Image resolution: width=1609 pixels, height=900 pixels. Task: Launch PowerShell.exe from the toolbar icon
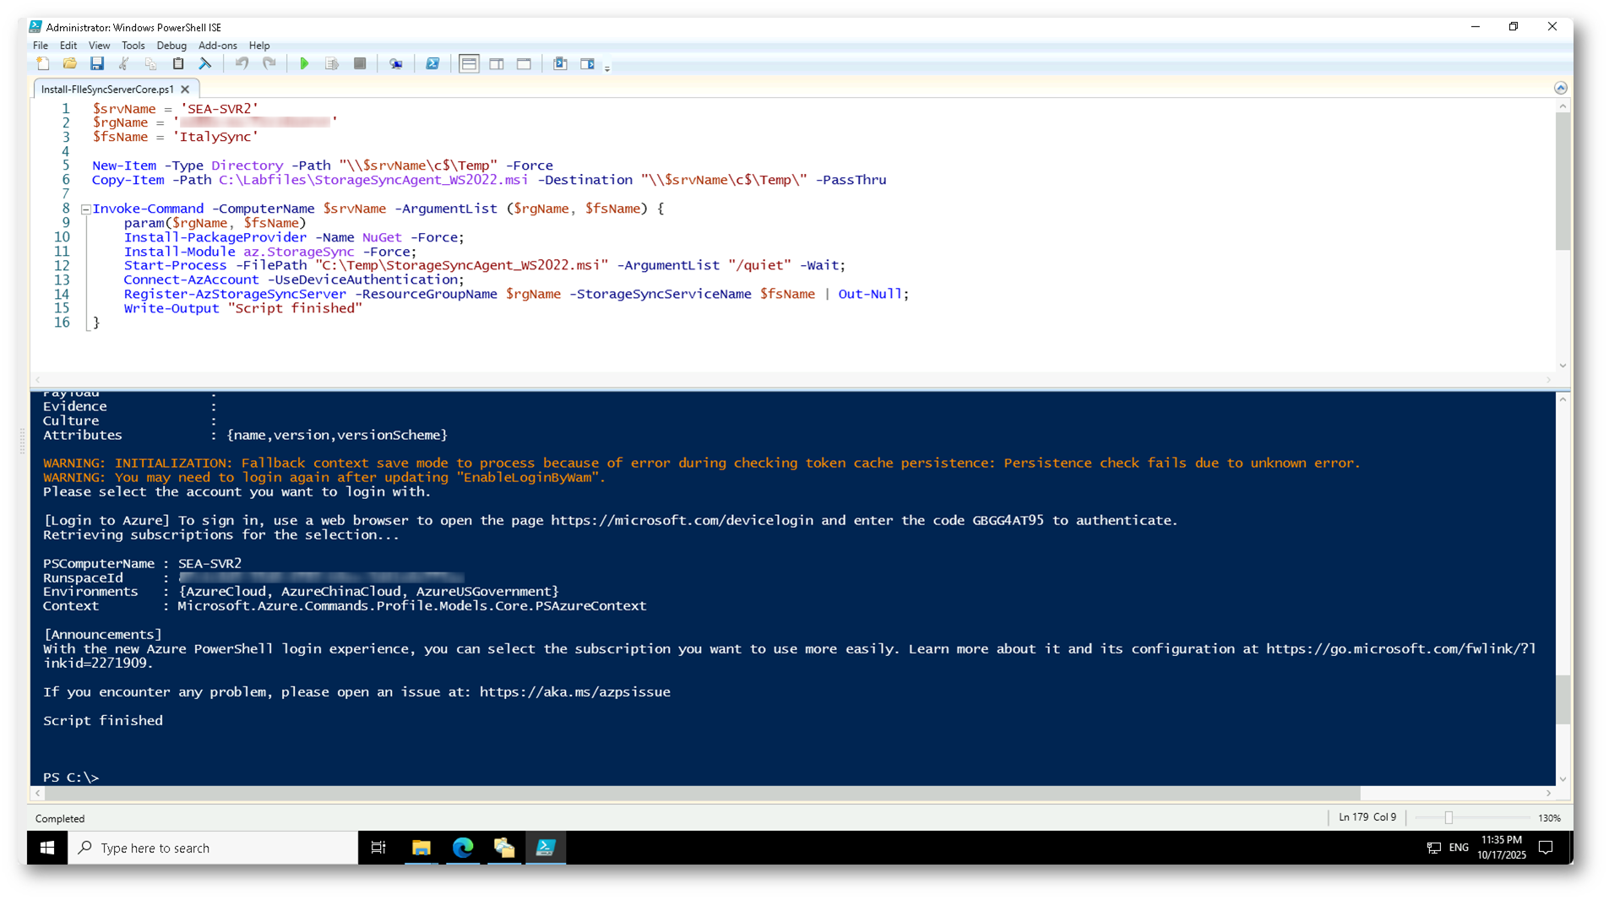point(432,64)
